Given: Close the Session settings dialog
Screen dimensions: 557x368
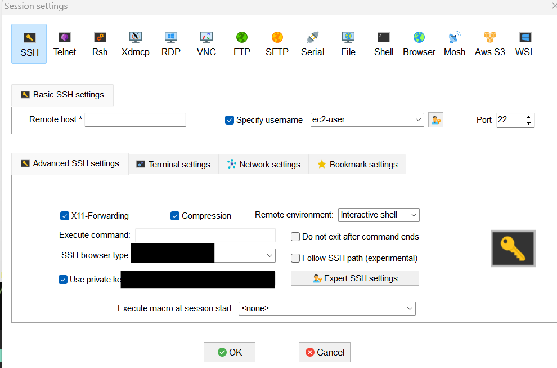Looking at the screenshot, I should tap(554, 5).
